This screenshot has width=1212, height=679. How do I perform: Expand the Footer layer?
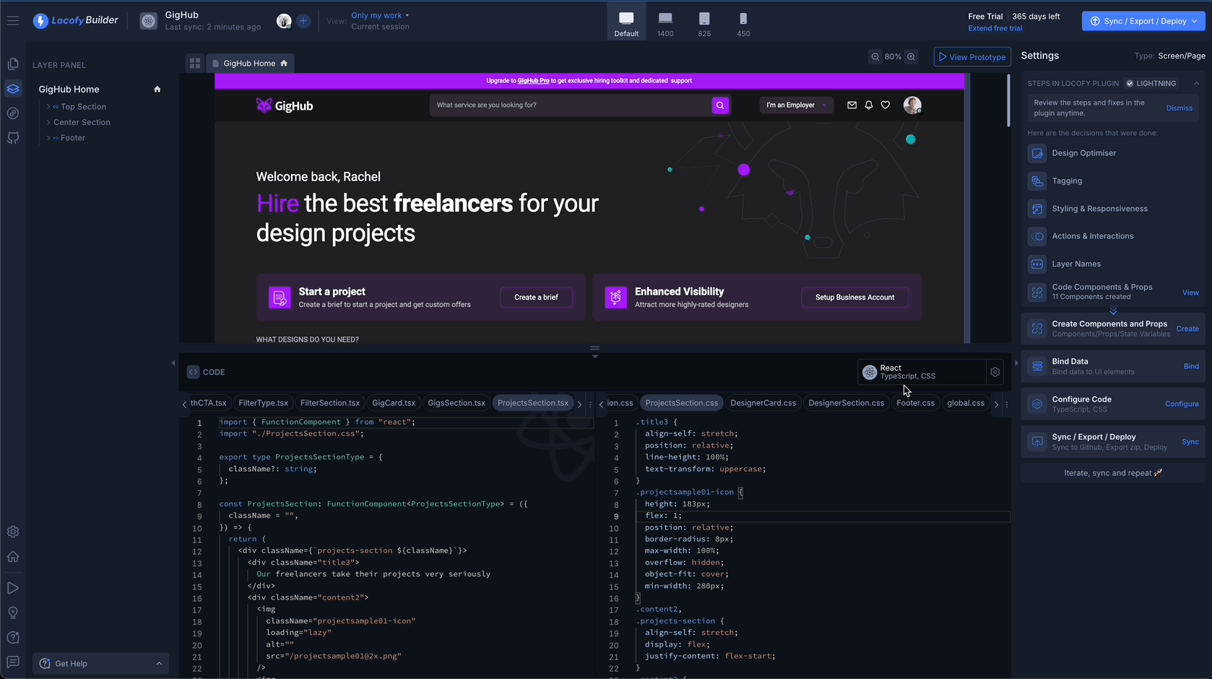[x=48, y=138]
